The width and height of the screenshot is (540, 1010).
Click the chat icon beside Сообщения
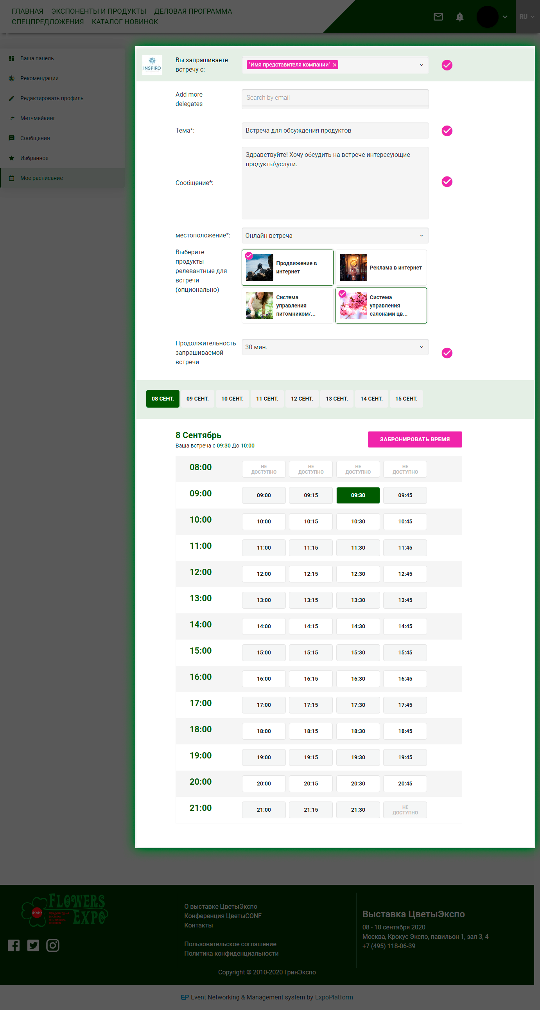(12, 138)
